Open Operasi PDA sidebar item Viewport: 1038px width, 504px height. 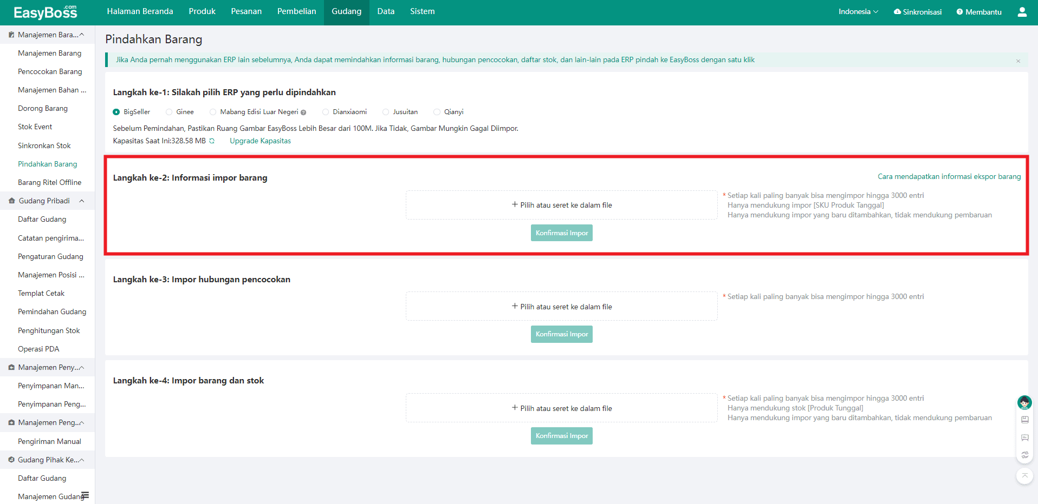pyautogui.click(x=38, y=349)
